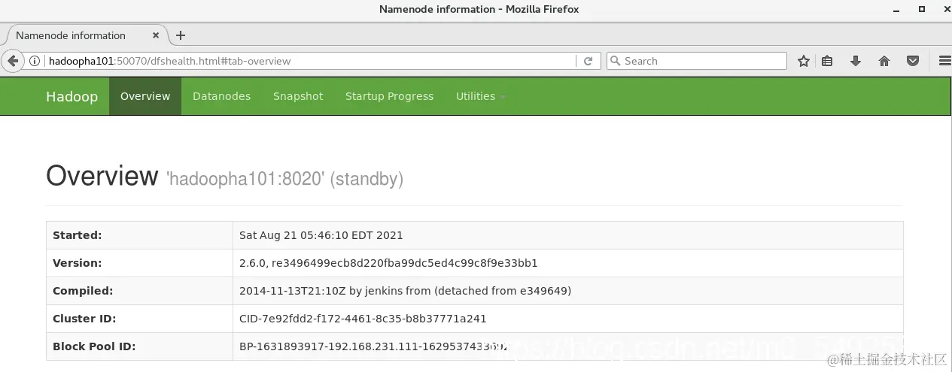Show bookmarks list icon

pyautogui.click(x=827, y=61)
